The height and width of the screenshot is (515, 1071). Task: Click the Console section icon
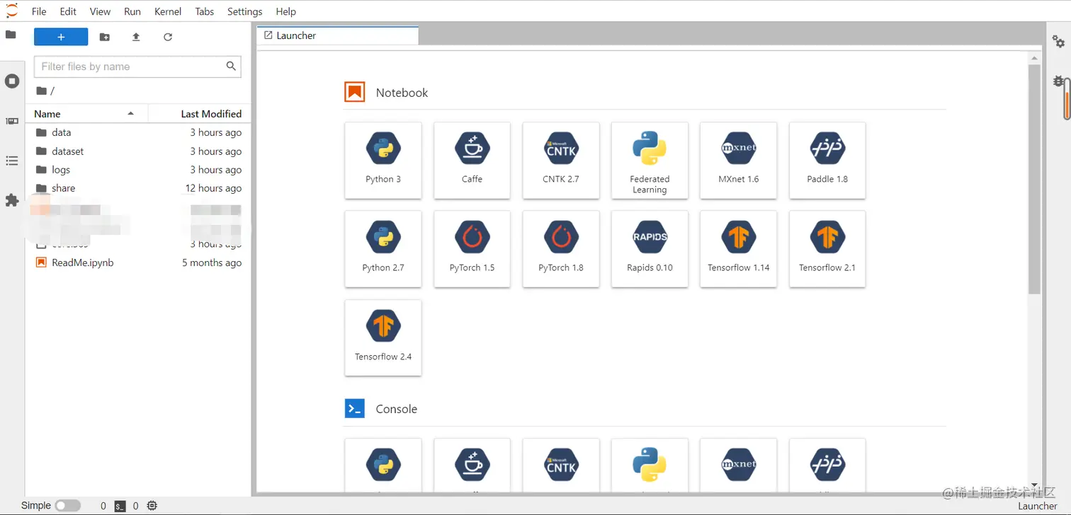tap(355, 409)
